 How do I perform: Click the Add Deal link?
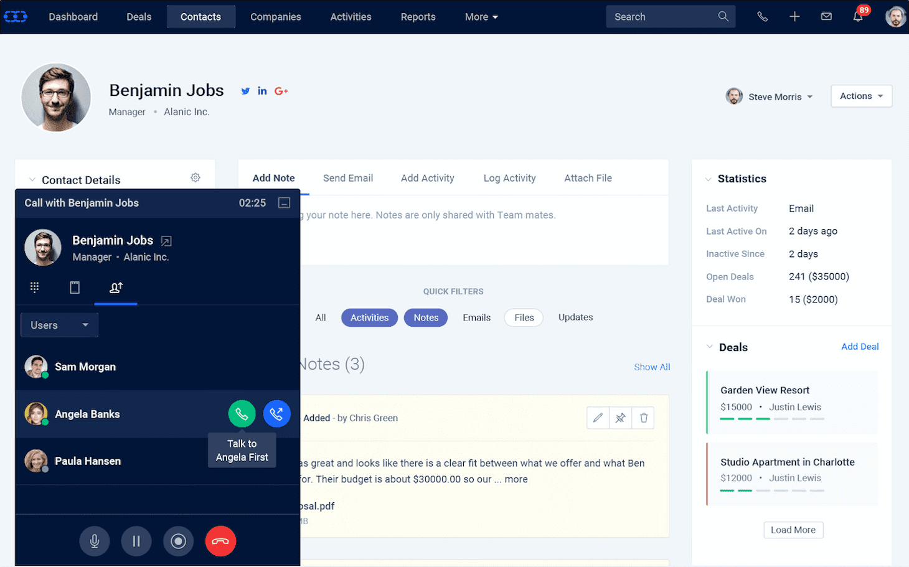pos(860,347)
